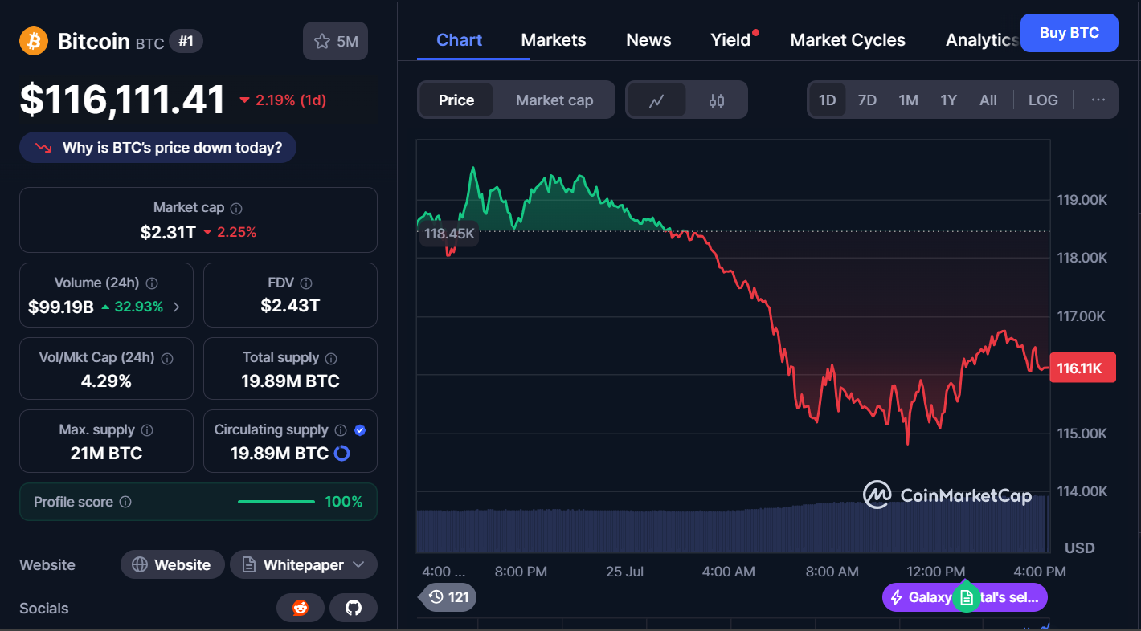
Task: Select 1M time range
Action: point(908,100)
